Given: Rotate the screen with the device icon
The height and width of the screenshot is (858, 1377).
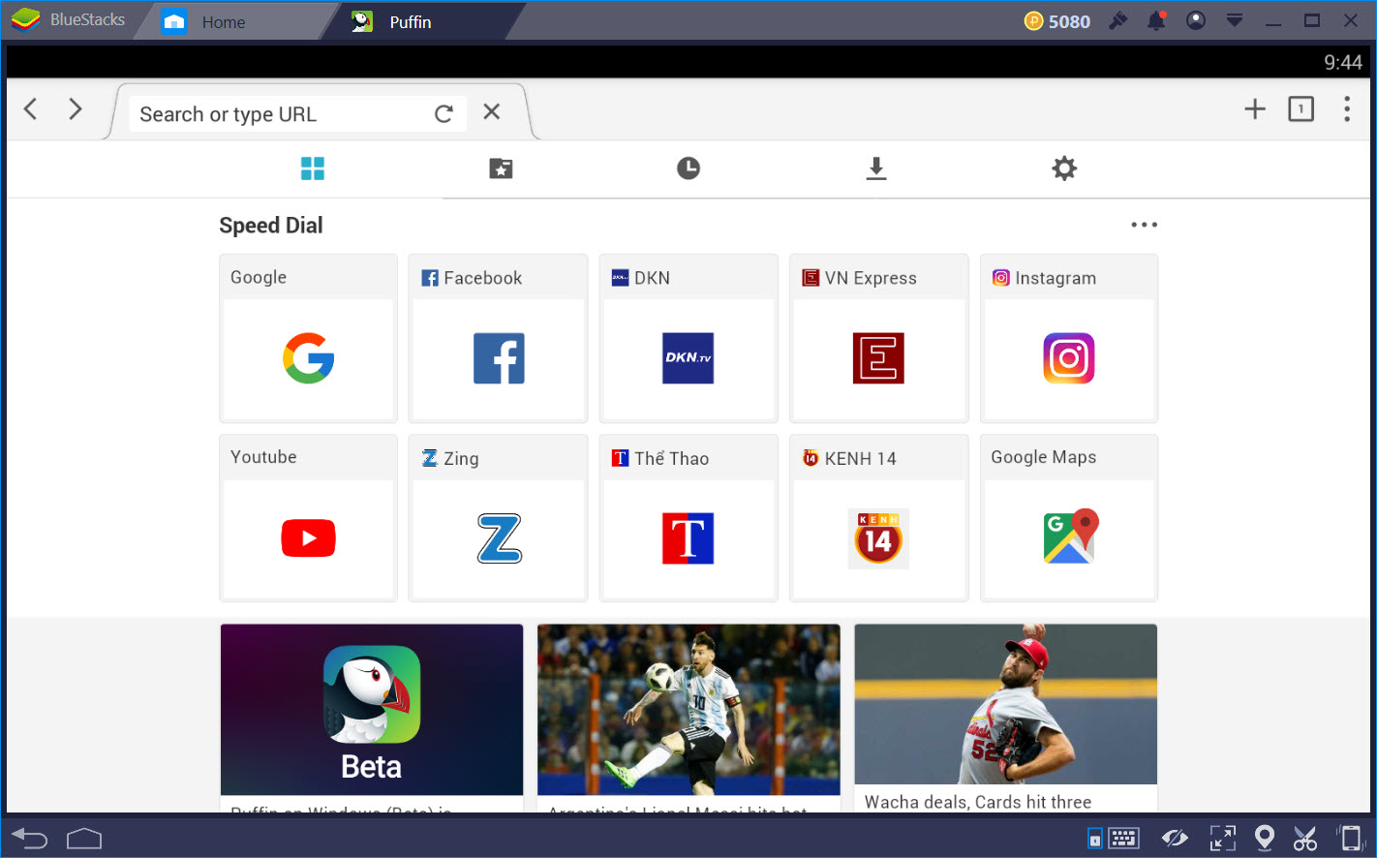Looking at the screenshot, I should point(1350,838).
